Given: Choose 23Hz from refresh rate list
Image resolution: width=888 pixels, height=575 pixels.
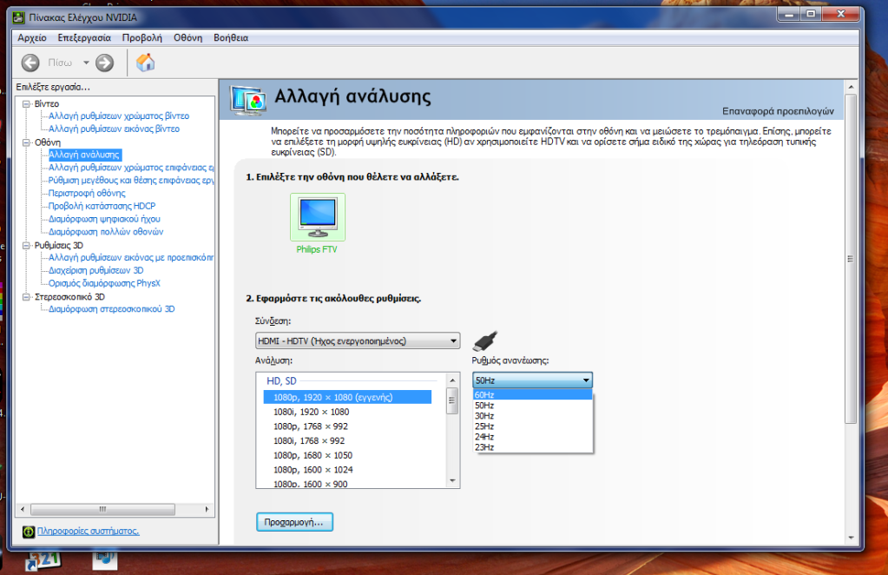Looking at the screenshot, I should 532,447.
